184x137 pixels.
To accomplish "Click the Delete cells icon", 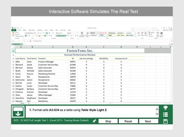I will [x=142, y=33].
